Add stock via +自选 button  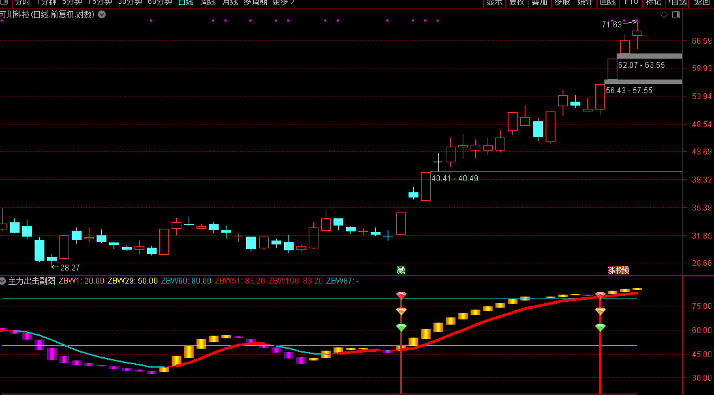tap(677, 2)
